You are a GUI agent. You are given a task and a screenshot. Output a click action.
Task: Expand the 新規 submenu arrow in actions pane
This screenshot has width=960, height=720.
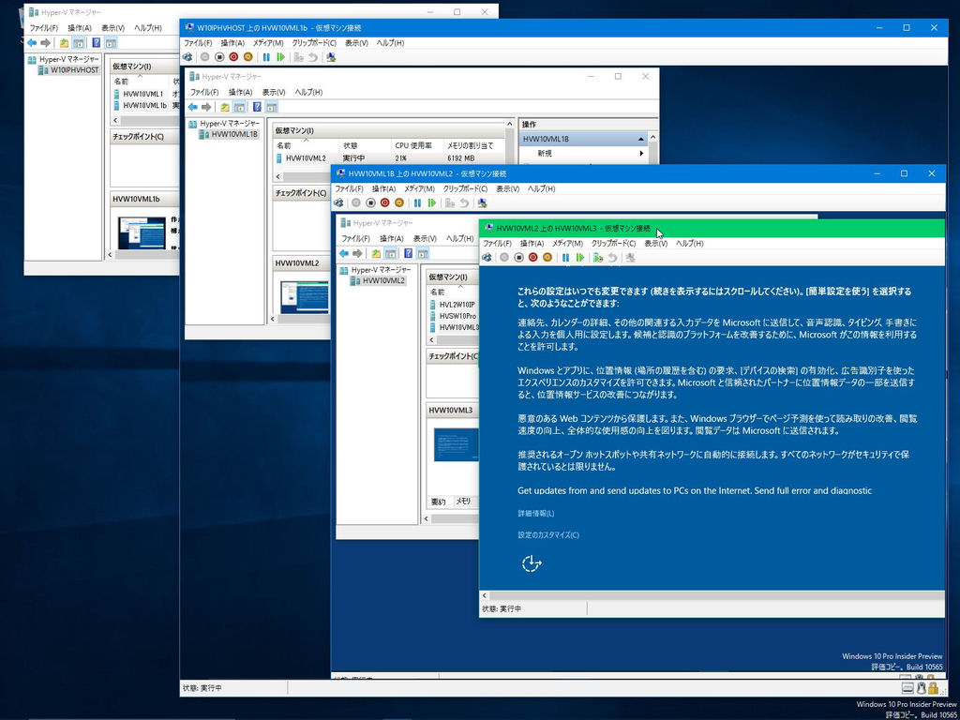(x=641, y=153)
